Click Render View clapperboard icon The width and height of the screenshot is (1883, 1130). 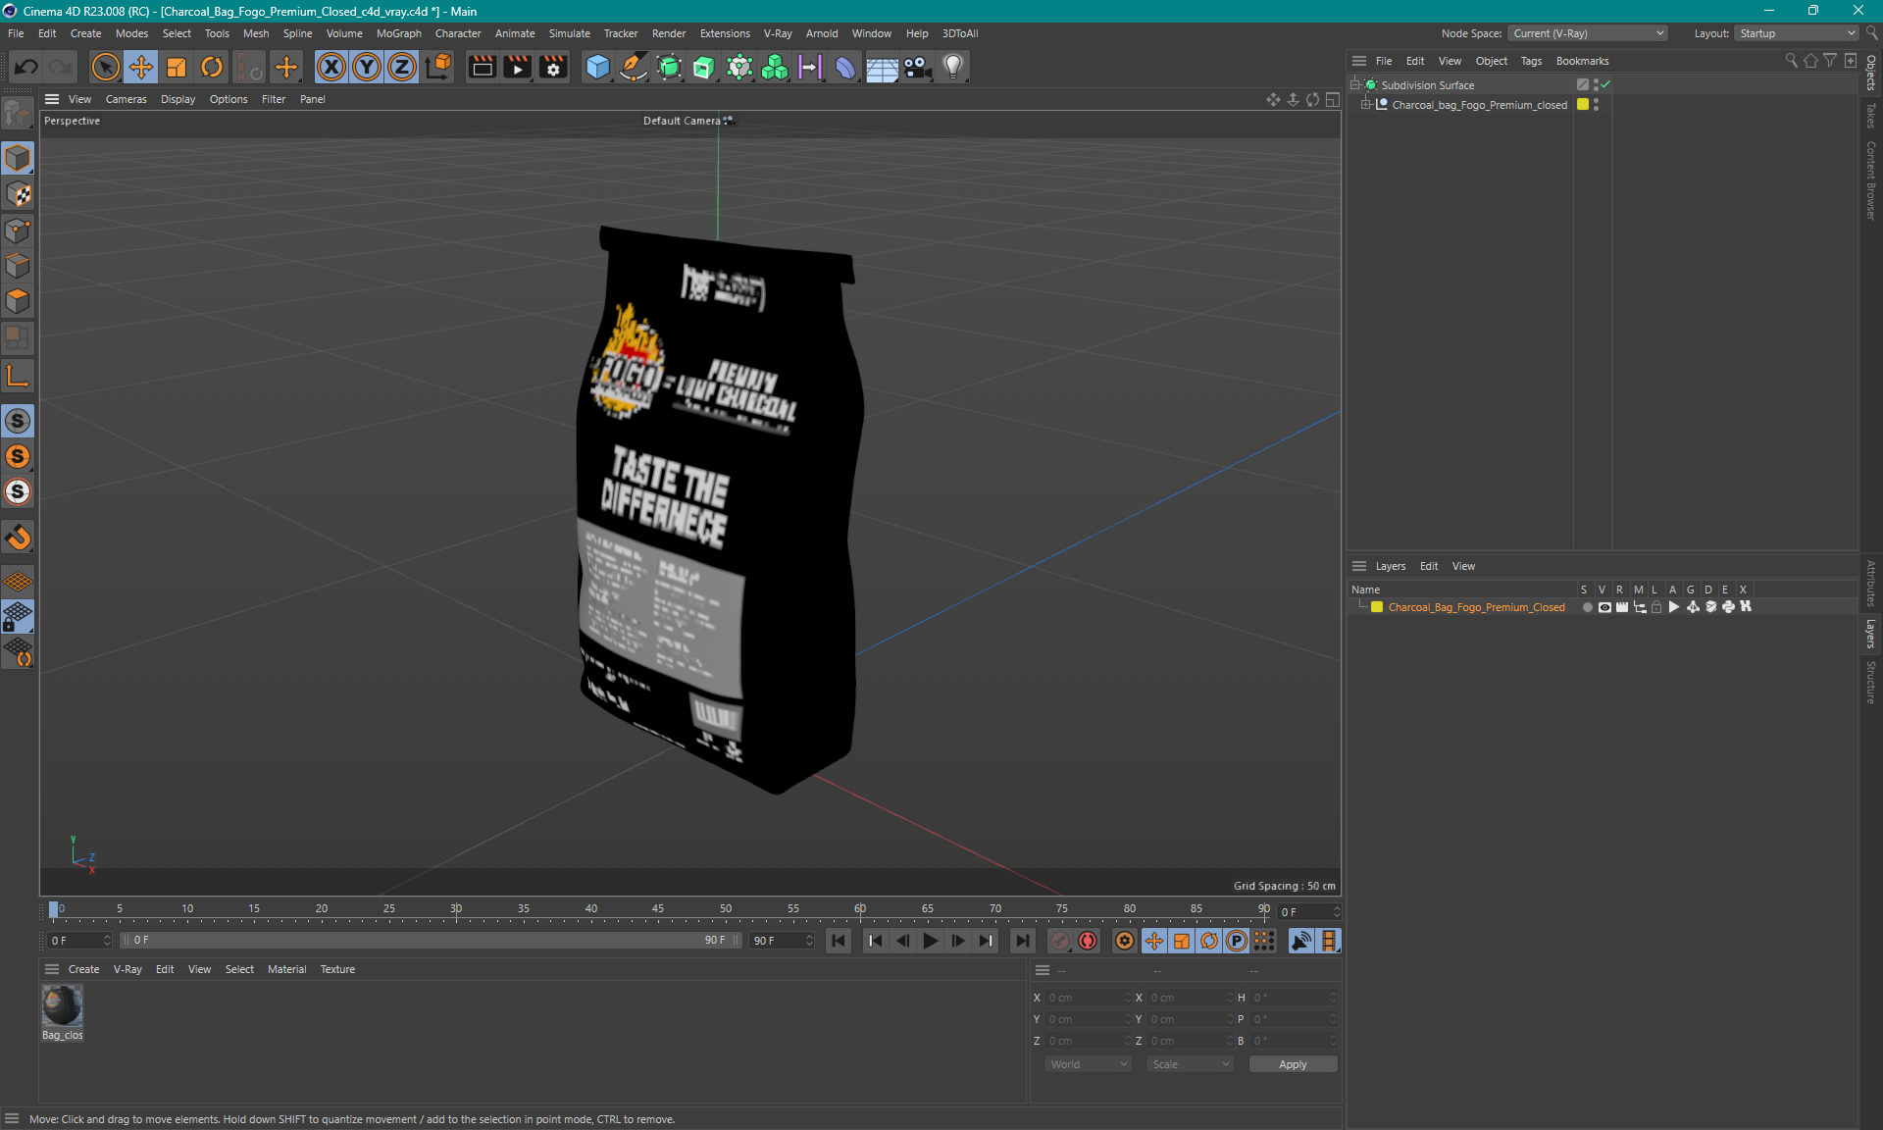coord(482,67)
